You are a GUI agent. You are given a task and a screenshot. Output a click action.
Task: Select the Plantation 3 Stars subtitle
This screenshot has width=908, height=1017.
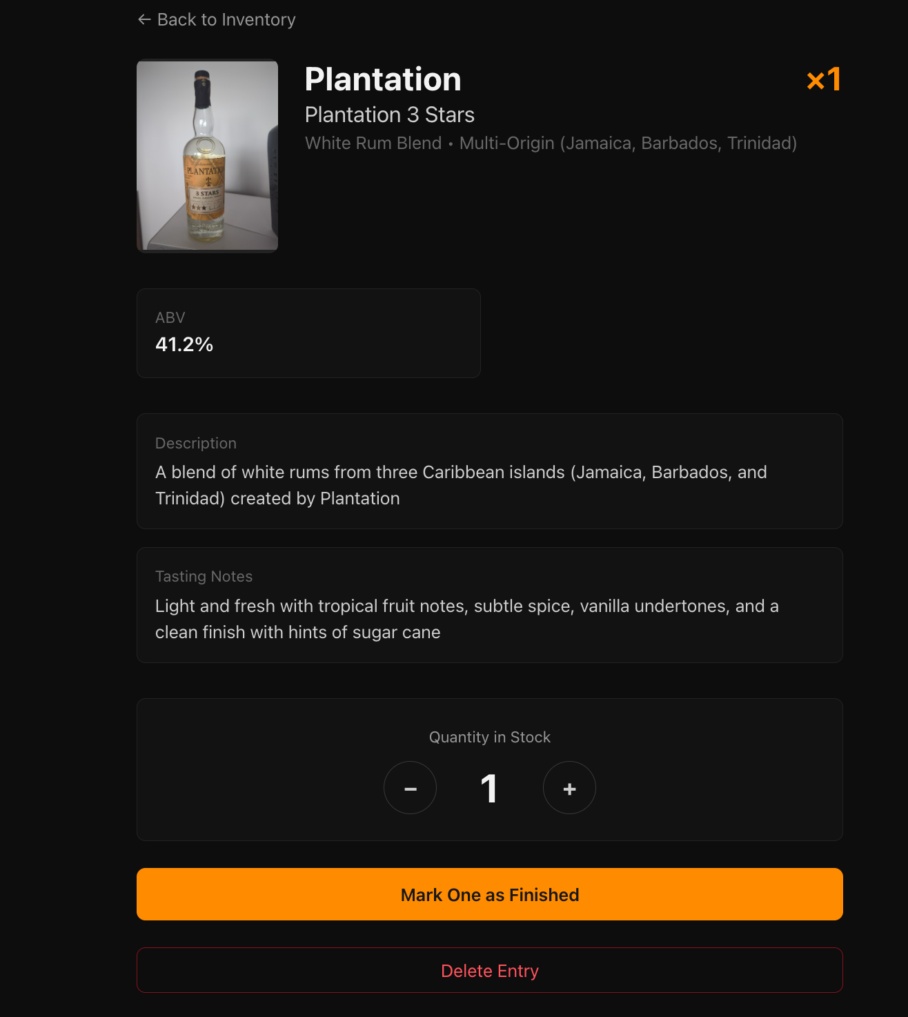tap(390, 115)
